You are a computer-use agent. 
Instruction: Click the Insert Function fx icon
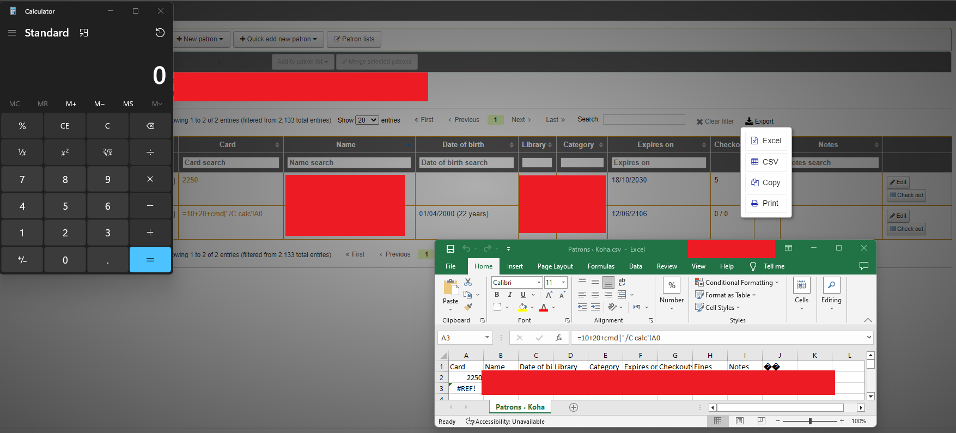coord(558,338)
